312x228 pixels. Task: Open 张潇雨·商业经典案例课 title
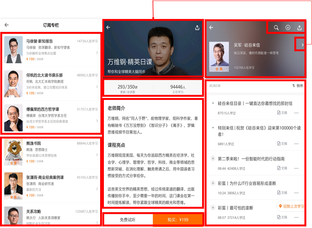(x=45, y=178)
